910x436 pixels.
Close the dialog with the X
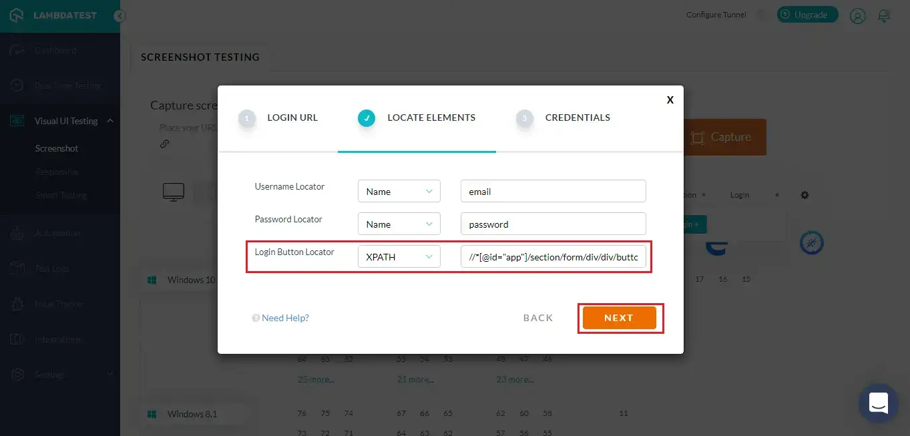[x=670, y=100]
